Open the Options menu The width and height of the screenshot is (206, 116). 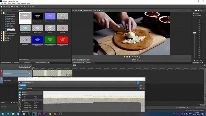click(x=23, y=4)
